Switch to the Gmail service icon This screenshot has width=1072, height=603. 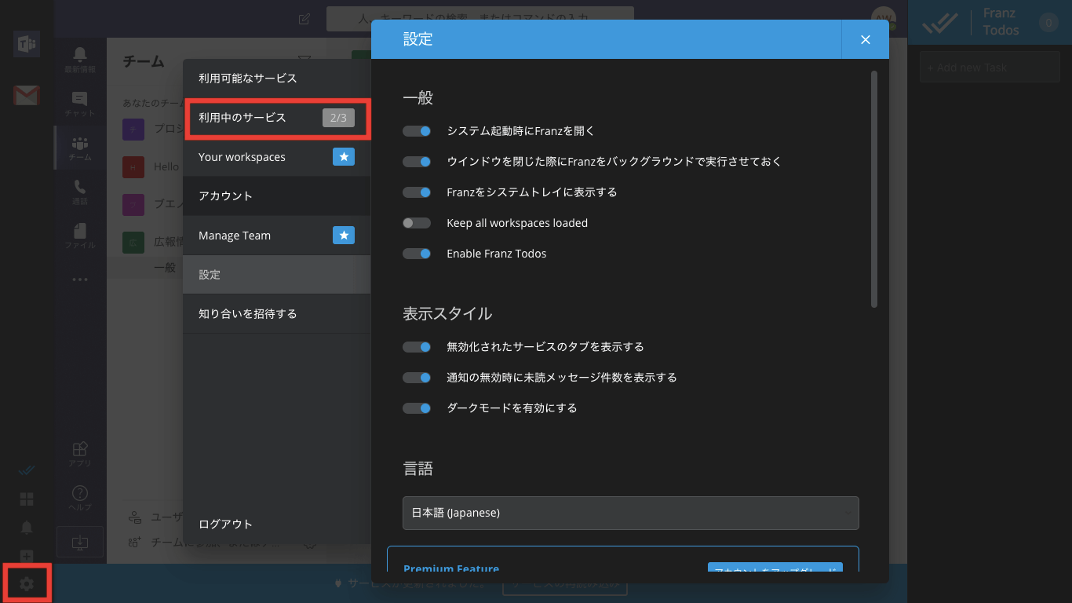pos(26,96)
